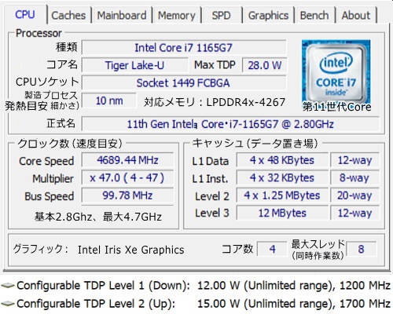This screenshot has width=393, height=314.
Task: Click the note 基本2.8Ghz、最大4.7GHz
Action: [x=98, y=217]
